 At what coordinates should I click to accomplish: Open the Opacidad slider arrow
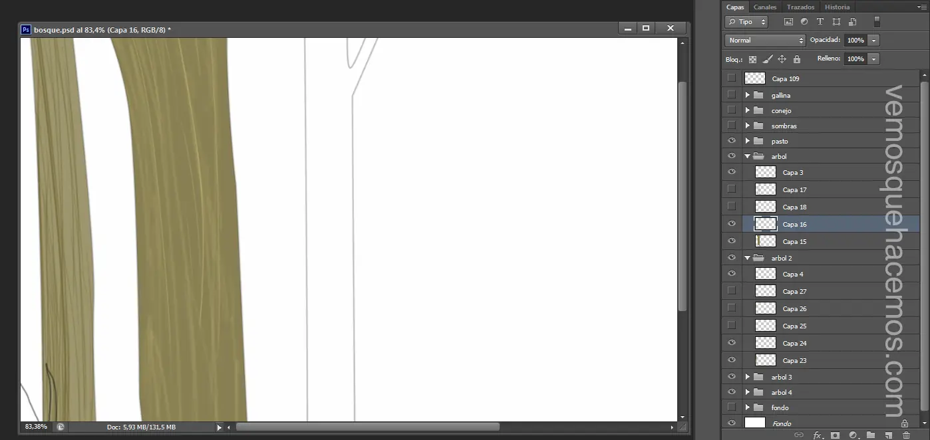(874, 41)
